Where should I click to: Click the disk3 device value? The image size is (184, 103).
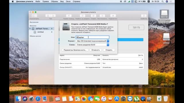[141, 68]
